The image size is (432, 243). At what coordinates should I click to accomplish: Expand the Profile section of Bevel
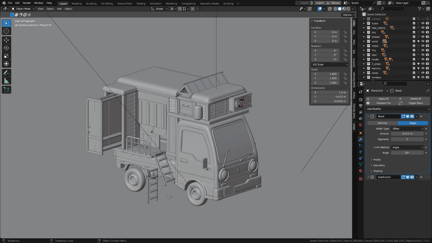tap(377, 160)
